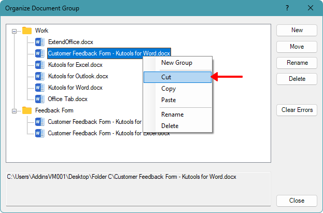Click Word icon beside Office Tab.docx

40,99
